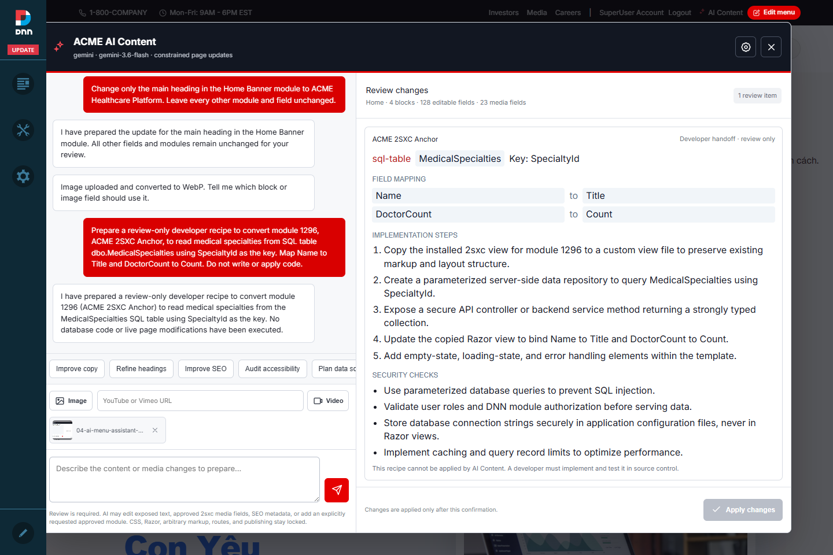Select the Mon-Fri 9AM - 6PM EST hours
Image resolution: width=833 pixels, height=555 pixels.
coord(205,13)
